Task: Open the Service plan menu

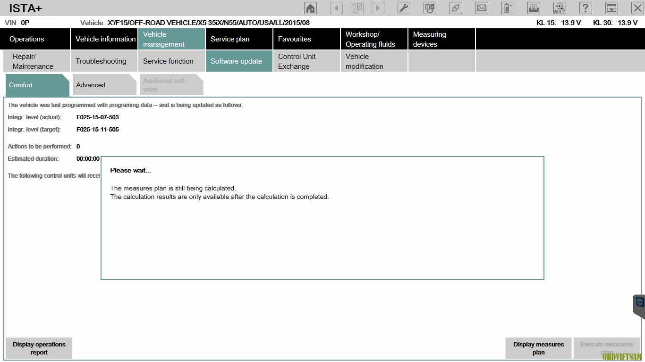Action: 239,39
